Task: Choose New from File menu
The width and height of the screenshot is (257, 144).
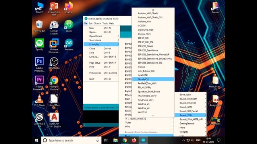Action: point(101,28)
